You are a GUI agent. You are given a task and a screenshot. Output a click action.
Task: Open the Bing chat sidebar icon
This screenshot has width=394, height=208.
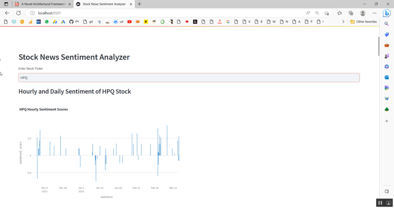click(x=387, y=13)
